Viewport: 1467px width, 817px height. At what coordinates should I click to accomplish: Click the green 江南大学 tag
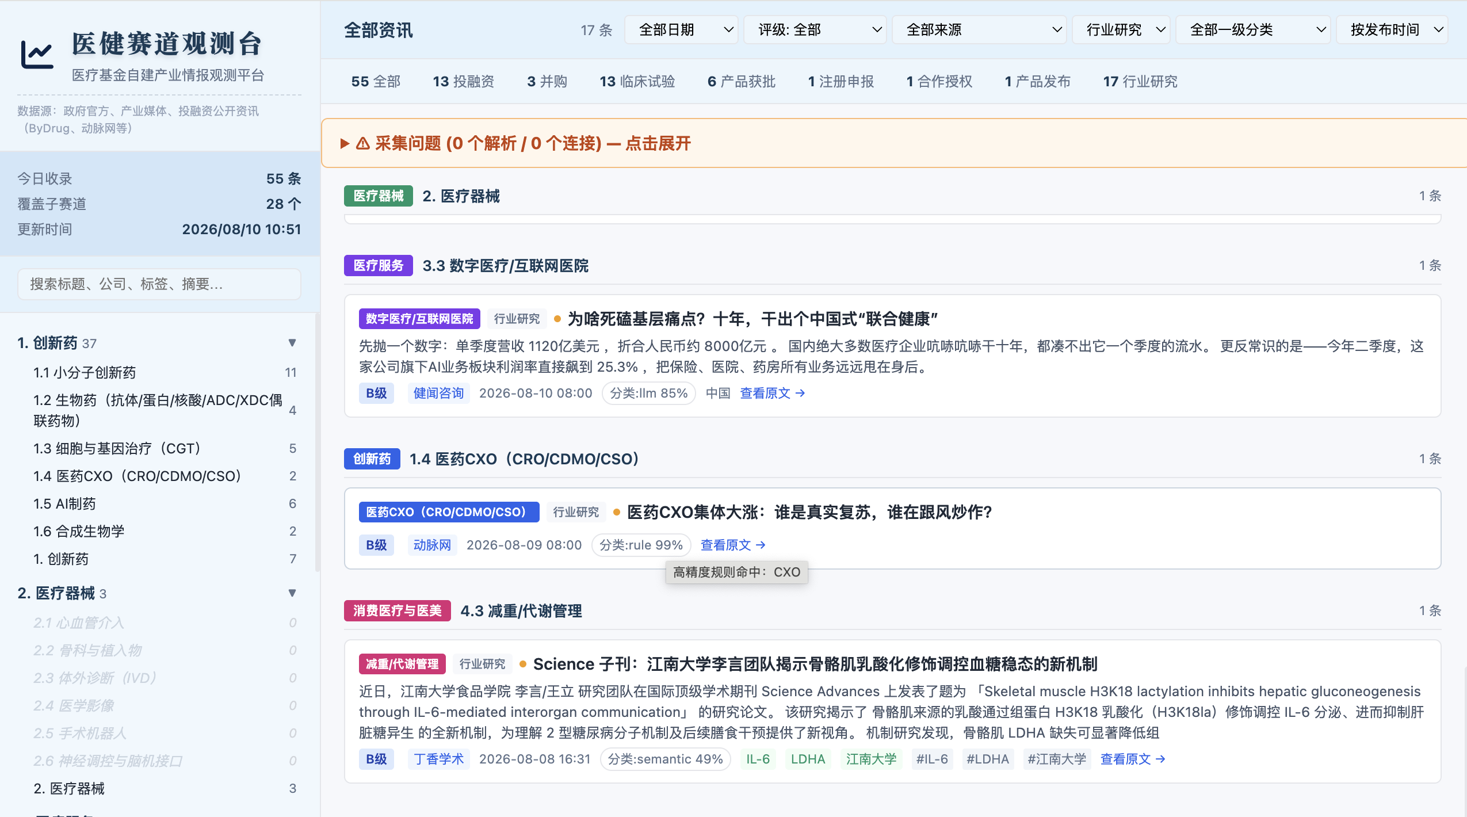click(x=872, y=759)
